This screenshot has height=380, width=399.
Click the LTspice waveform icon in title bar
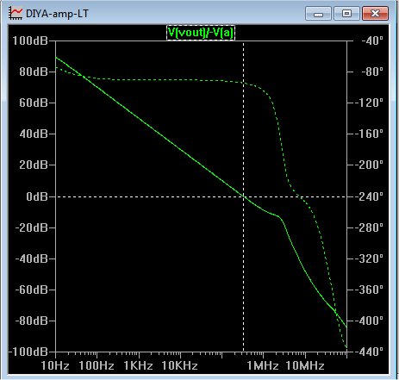[x=16, y=13]
